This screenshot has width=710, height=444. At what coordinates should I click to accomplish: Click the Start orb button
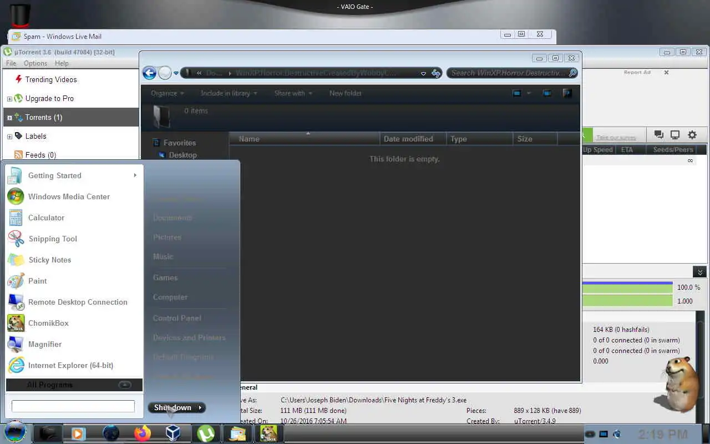15,432
